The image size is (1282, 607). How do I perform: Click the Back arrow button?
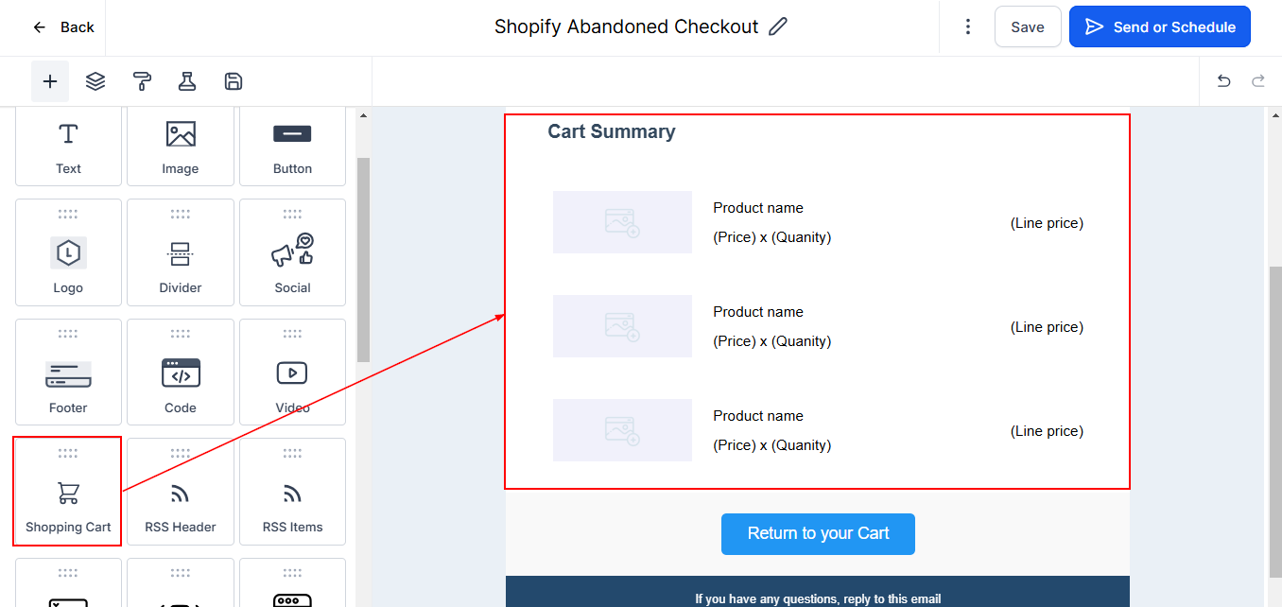point(62,27)
